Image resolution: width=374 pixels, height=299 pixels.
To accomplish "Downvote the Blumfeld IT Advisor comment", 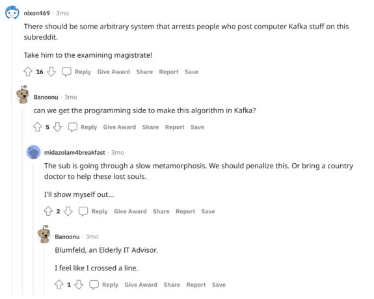I will (x=79, y=285).
